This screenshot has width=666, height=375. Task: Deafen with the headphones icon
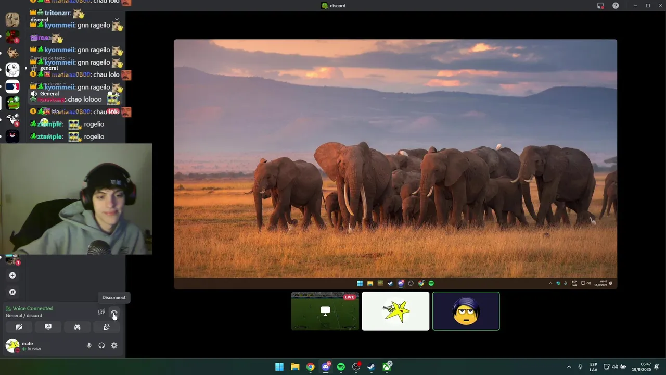(101, 345)
